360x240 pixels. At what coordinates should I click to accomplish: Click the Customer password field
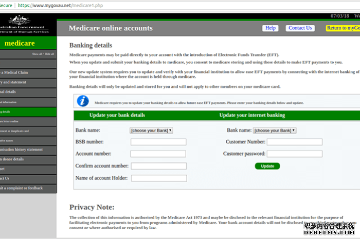tap(295, 154)
